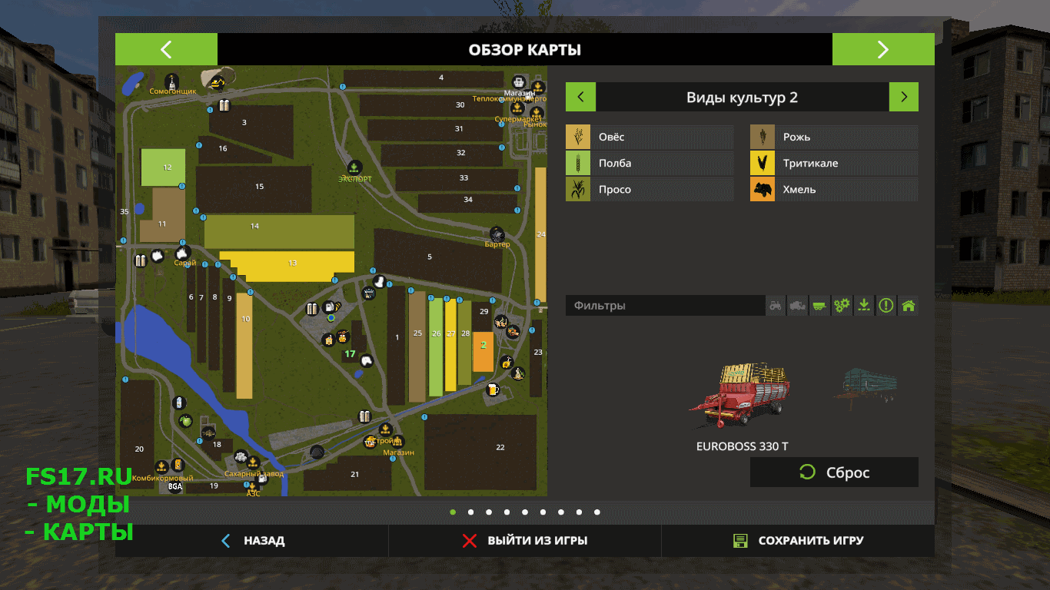Screen dimensions: 1050x590
Task: Select orange field 2 on map
Action: [x=483, y=352]
